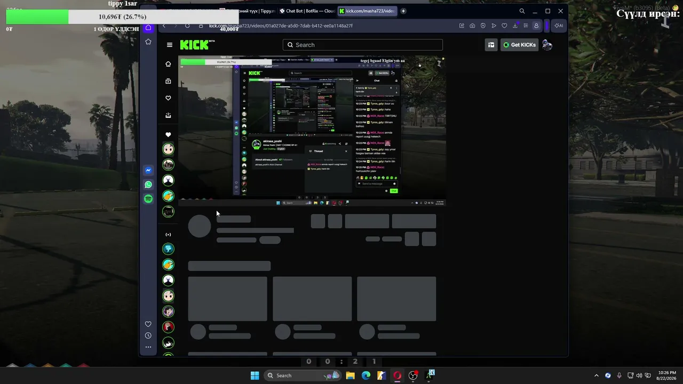The height and width of the screenshot is (384, 683).
Task: Open Home in Kick sidebar
Action: click(x=168, y=64)
